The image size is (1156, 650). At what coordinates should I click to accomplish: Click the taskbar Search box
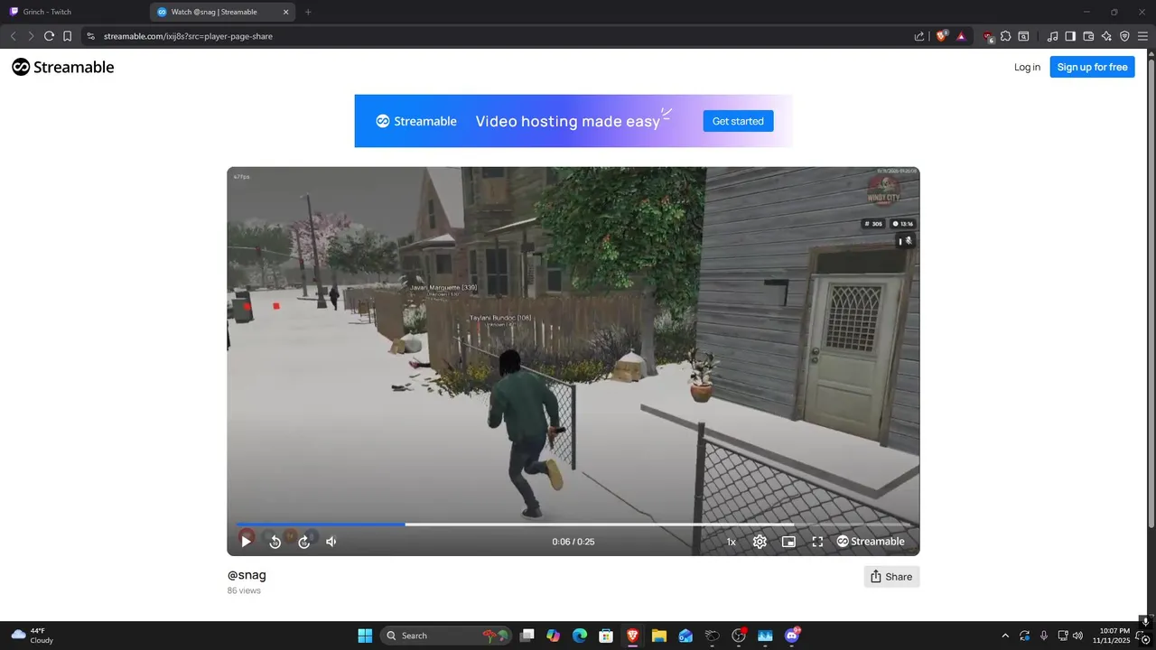[x=447, y=636]
